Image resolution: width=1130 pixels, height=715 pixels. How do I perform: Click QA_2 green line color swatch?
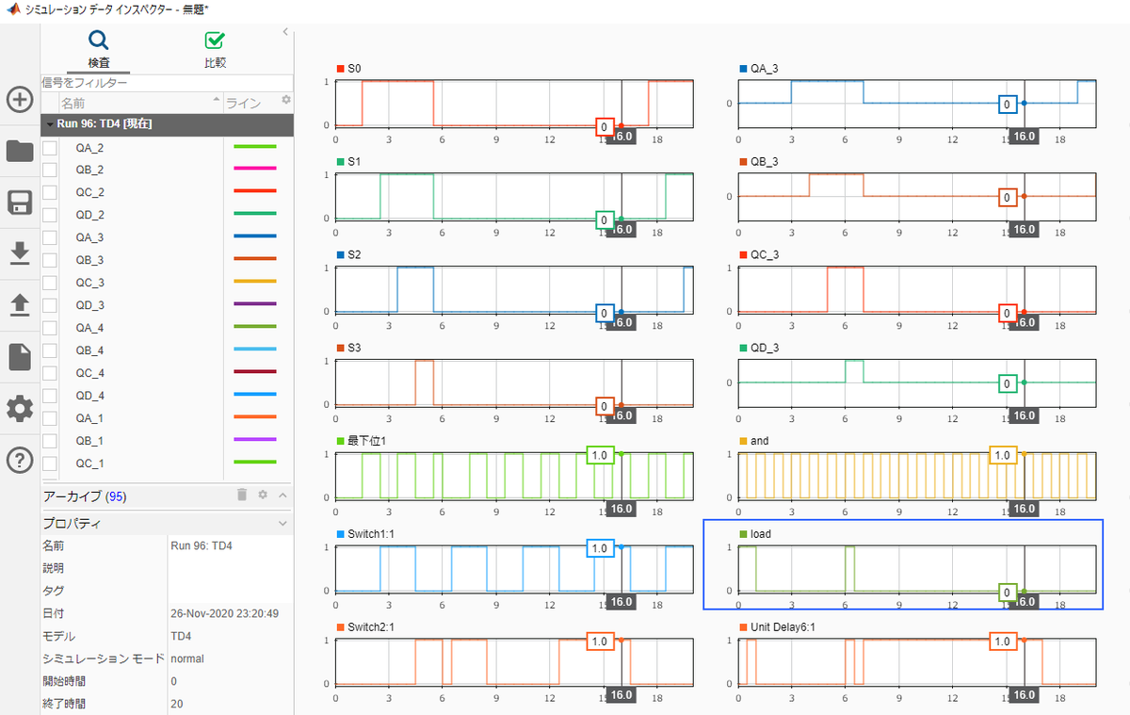tap(254, 147)
